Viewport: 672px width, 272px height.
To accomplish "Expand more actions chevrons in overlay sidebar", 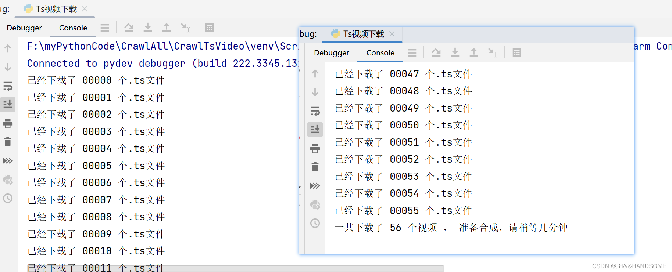I will tap(315, 186).
